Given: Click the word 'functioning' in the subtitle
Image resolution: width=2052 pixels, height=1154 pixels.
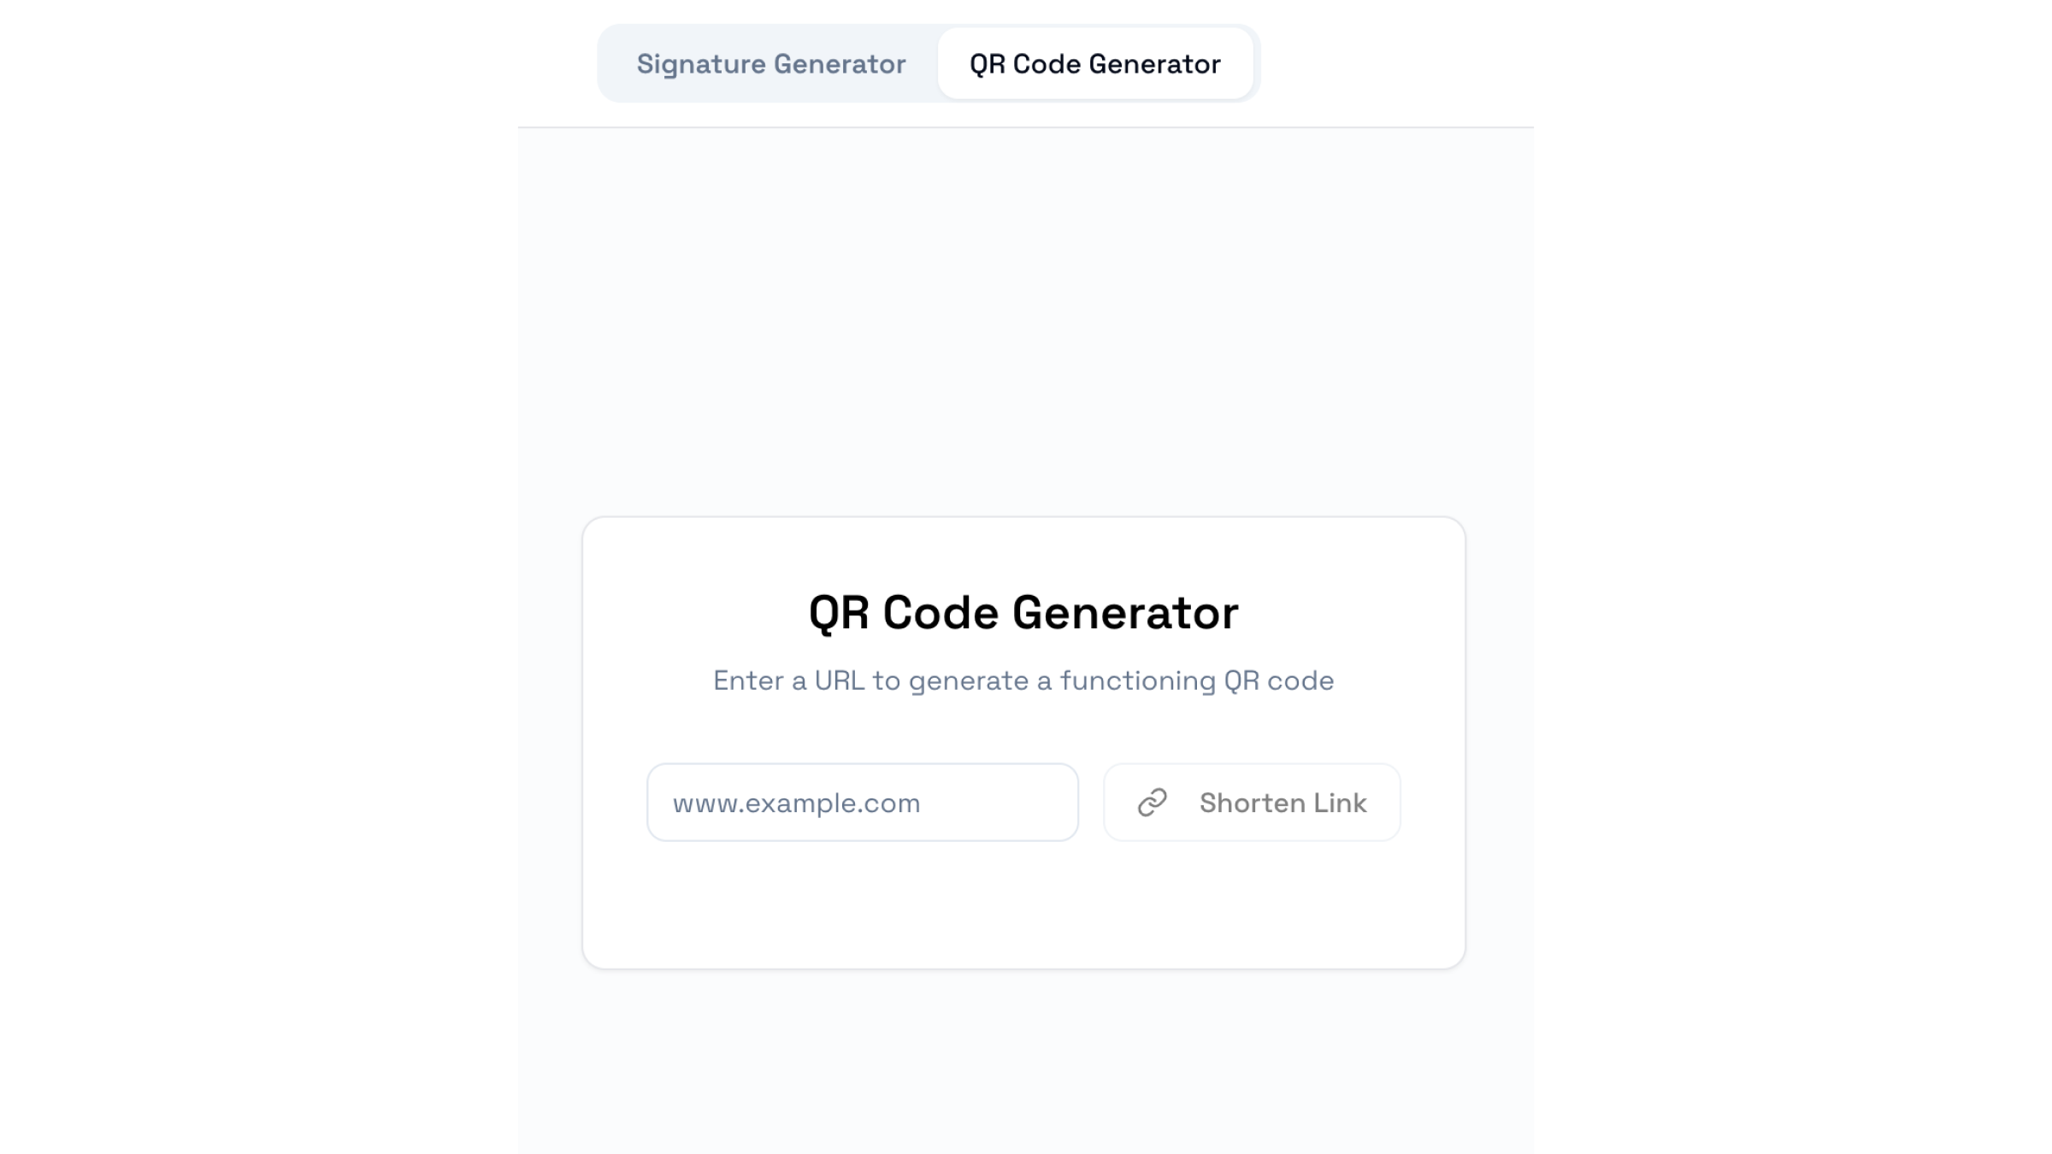Looking at the screenshot, I should (1137, 680).
